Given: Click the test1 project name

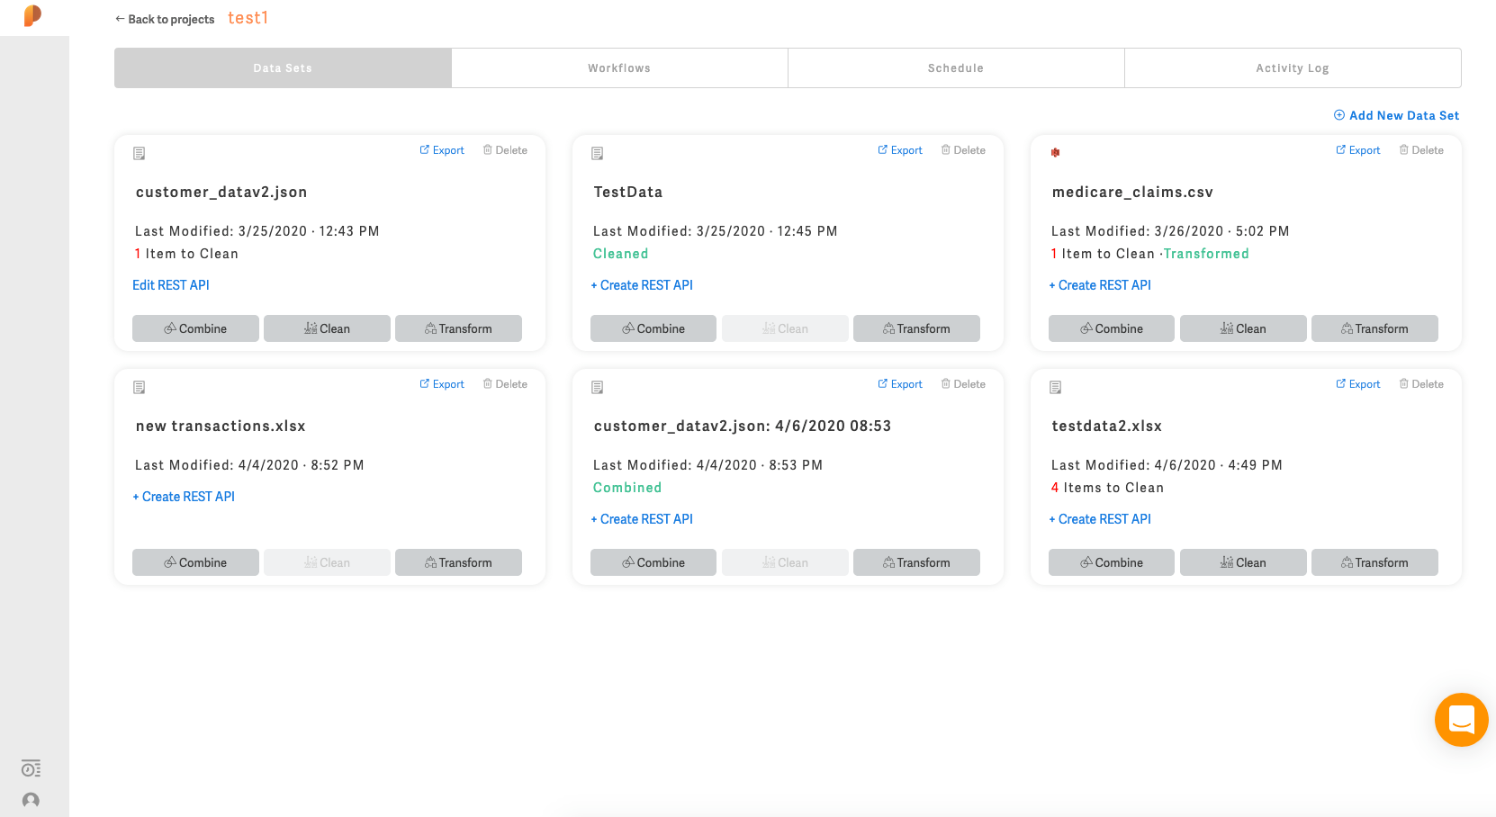Looking at the screenshot, I should click(248, 18).
